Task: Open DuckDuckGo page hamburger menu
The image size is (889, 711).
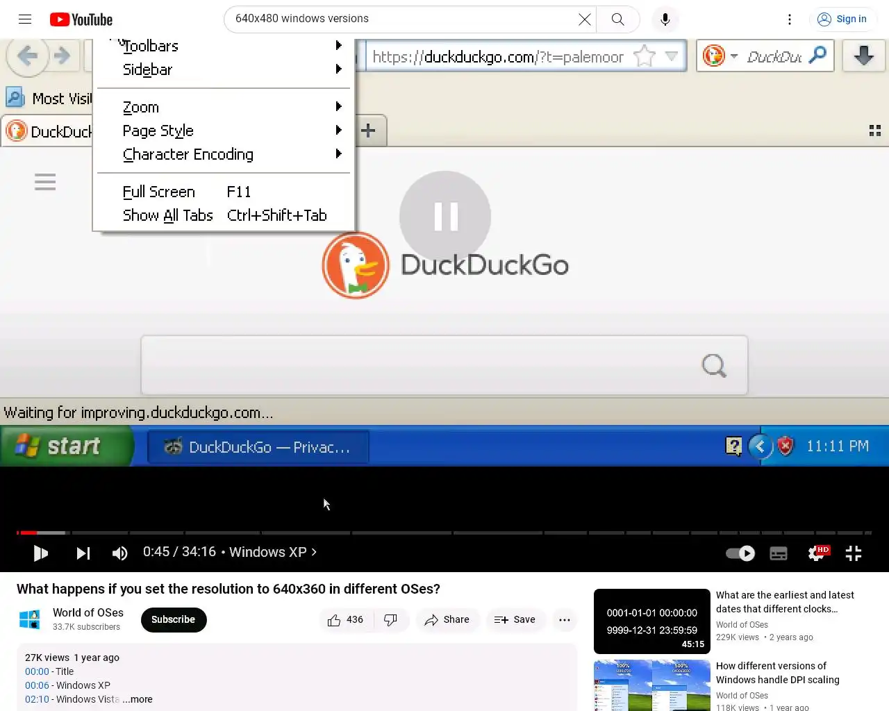Action: tap(45, 182)
